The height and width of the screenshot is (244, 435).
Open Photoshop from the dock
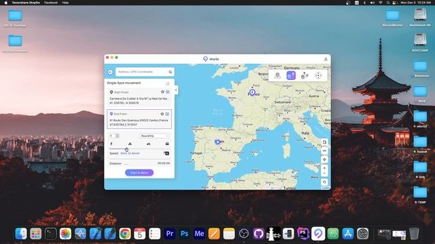(184, 234)
